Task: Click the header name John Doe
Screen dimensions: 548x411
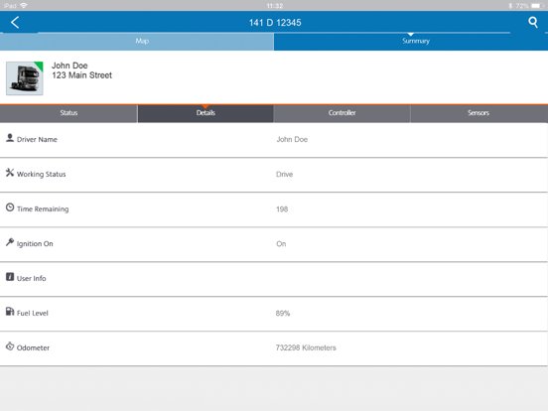Action: click(69, 66)
